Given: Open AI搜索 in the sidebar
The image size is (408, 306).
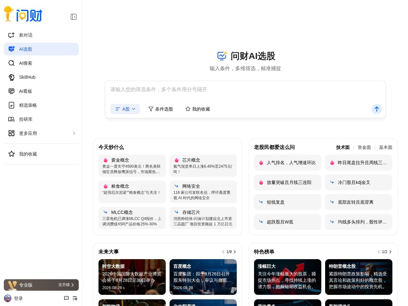Looking at the screenshot, I should click(x=41, y=63).
